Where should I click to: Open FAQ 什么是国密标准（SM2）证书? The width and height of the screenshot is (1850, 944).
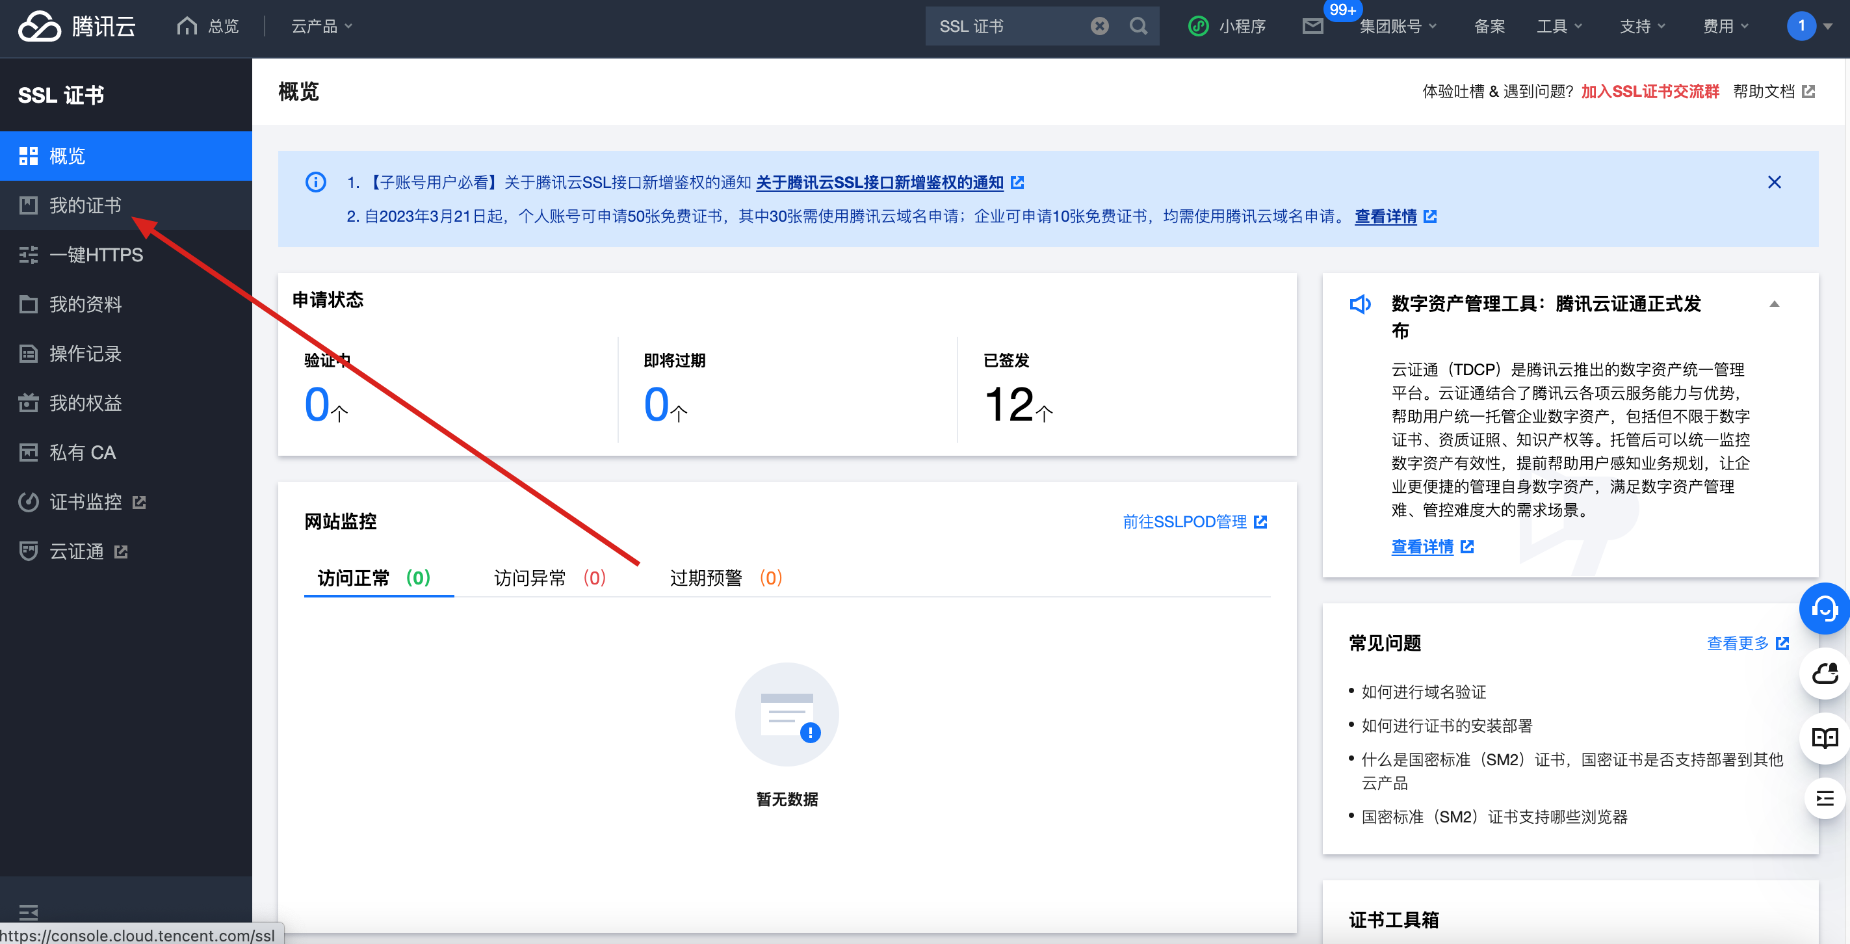1572,771
